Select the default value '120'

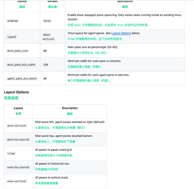click(46, 65)
